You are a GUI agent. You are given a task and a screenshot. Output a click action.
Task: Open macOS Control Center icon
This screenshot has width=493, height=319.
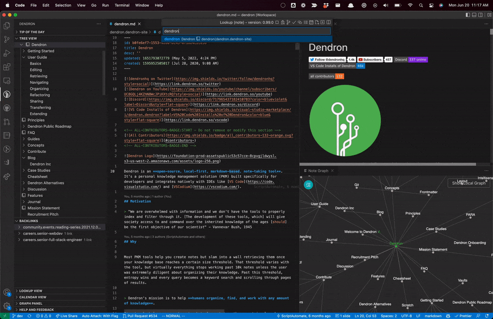click(431, 5)
